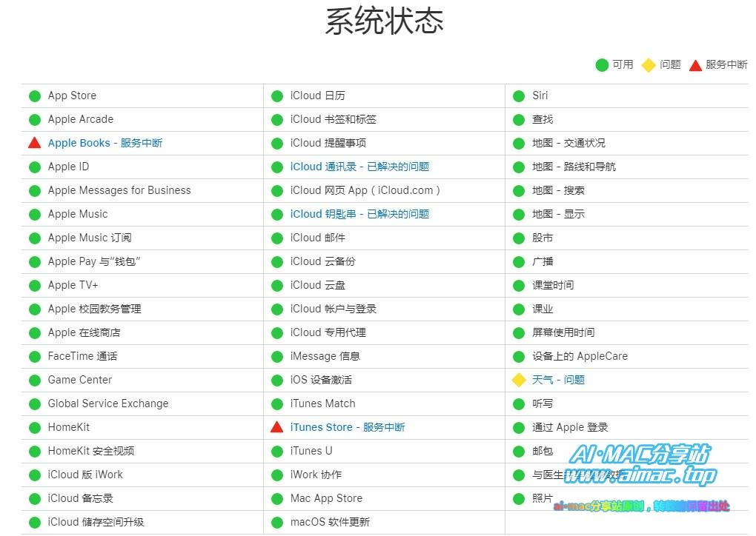This screenshot has width=756, height=536.
Task: Select the iCloud 备忘录 entry
Action: pyautogui.click(x=81, y=498)
